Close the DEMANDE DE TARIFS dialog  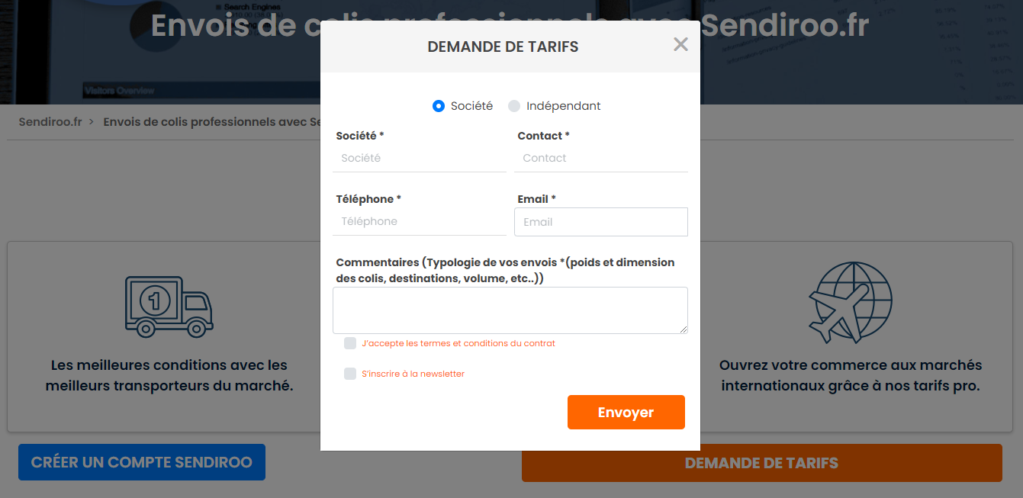680,44
